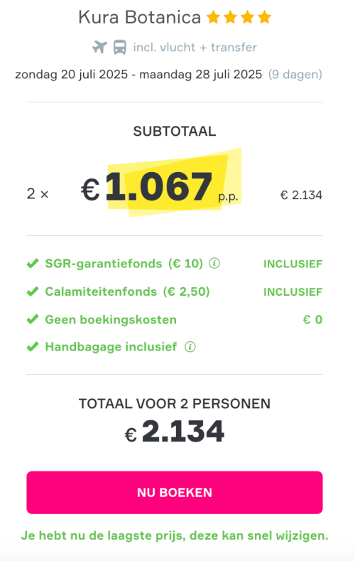Click the Calamiteitenfonds (€ 2,50) label
355x561 pixels.
point(128,292)
